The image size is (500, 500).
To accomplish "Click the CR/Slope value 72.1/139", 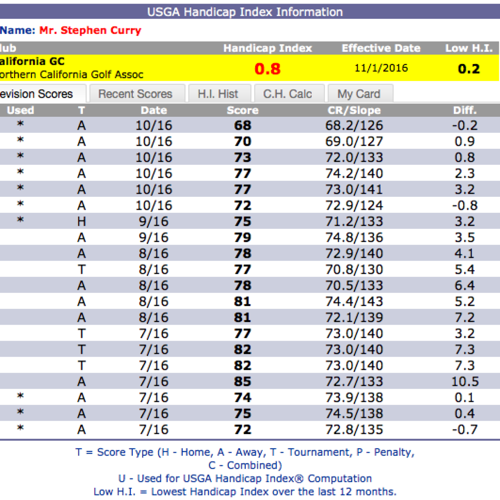I will pos(354,318).
